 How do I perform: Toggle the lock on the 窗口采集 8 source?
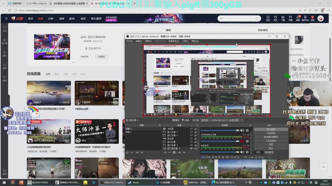click(195, 145)
